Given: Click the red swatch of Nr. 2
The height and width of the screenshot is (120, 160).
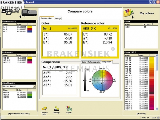Looking at the screenshot, I should point(30,29).
